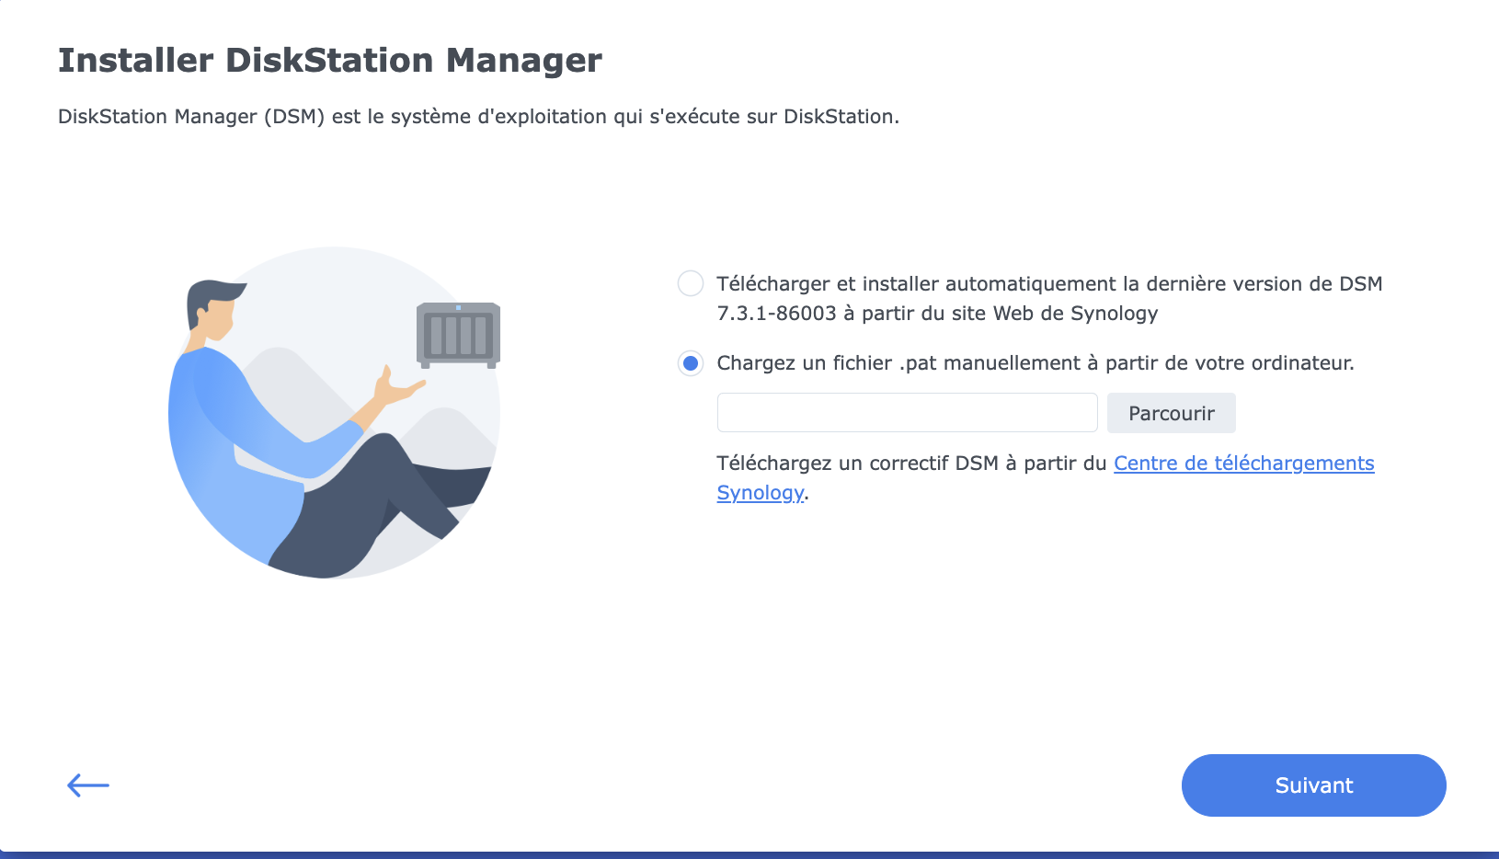Click the .pat file path input field

click(x=907, y=413)
